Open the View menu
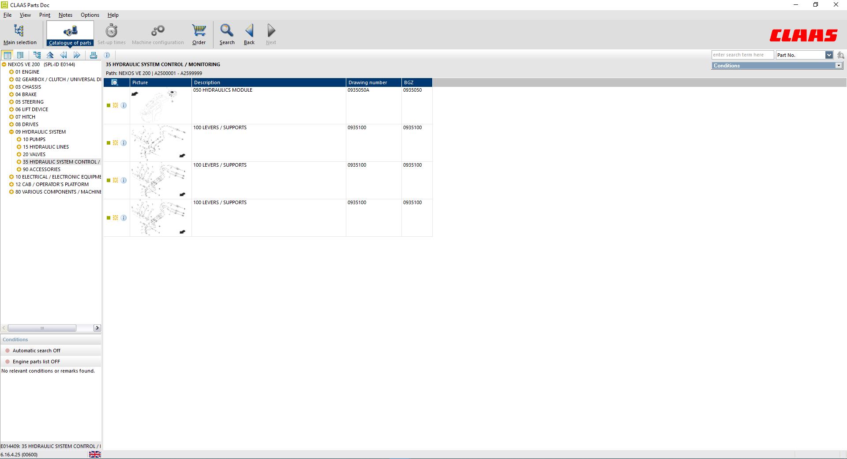Image resolution: width=847 pixels, height=459 pixels. [x=25, y=15]
